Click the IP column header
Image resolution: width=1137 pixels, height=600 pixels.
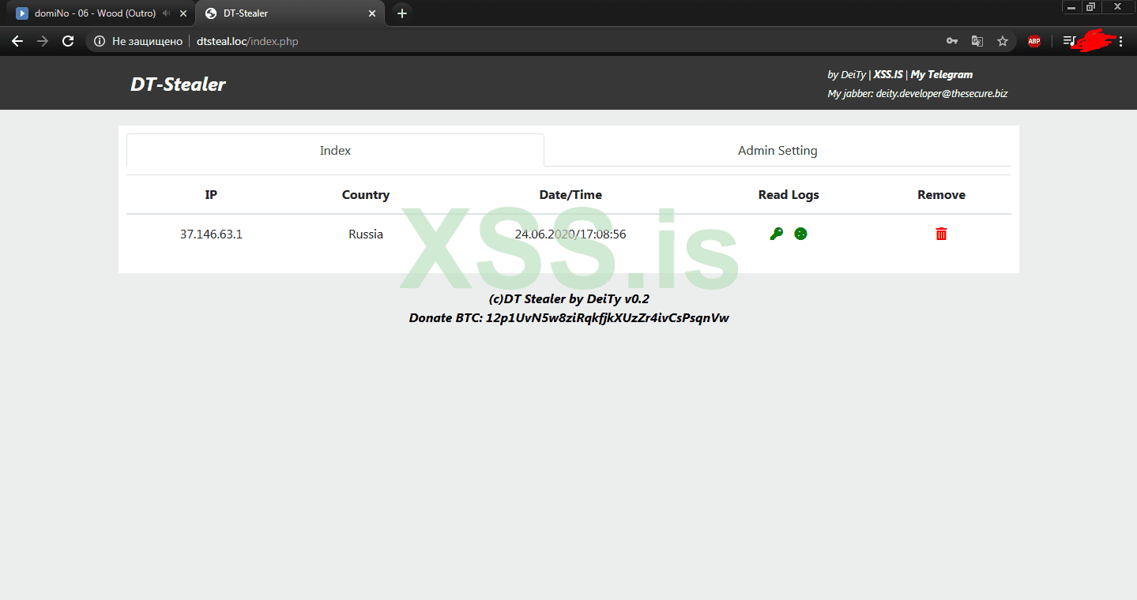[x=211, y=194]
